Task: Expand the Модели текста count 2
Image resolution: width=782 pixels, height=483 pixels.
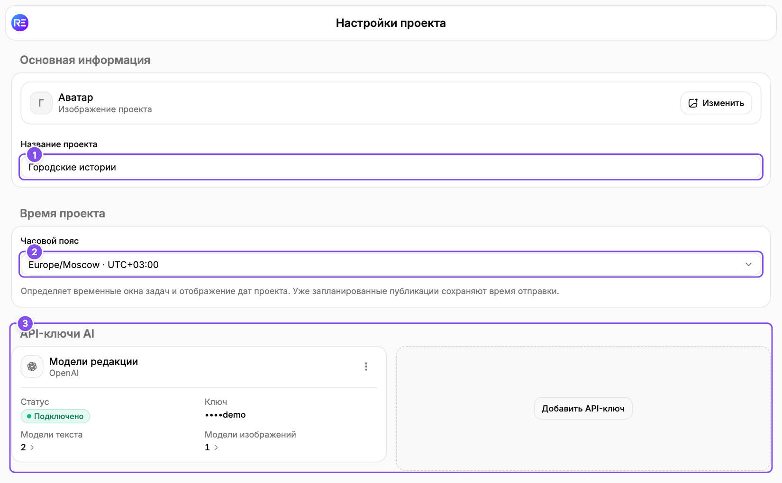Action: 27,447
